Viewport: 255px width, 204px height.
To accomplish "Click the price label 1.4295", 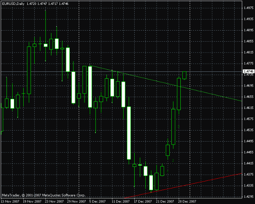I will point(248,197).
